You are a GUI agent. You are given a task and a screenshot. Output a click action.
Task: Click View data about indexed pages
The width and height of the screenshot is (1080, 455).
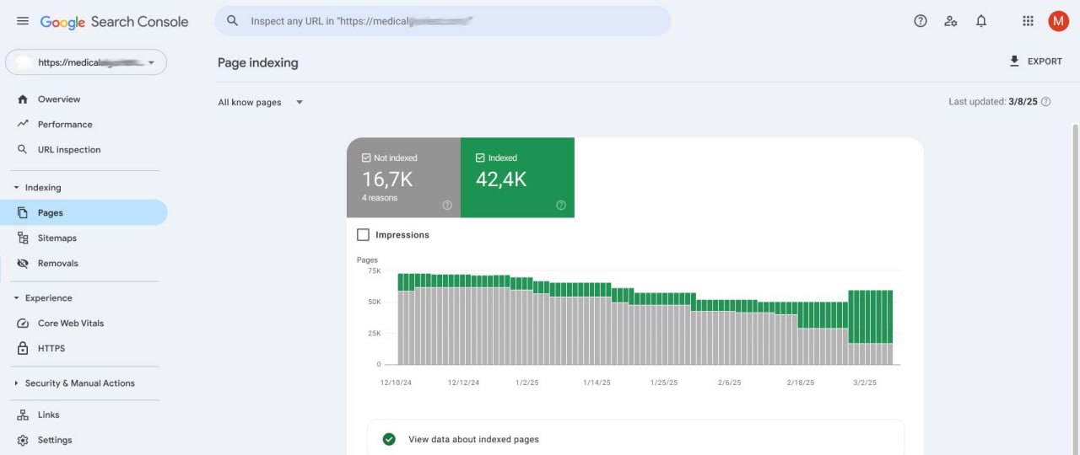click(472, 439)
